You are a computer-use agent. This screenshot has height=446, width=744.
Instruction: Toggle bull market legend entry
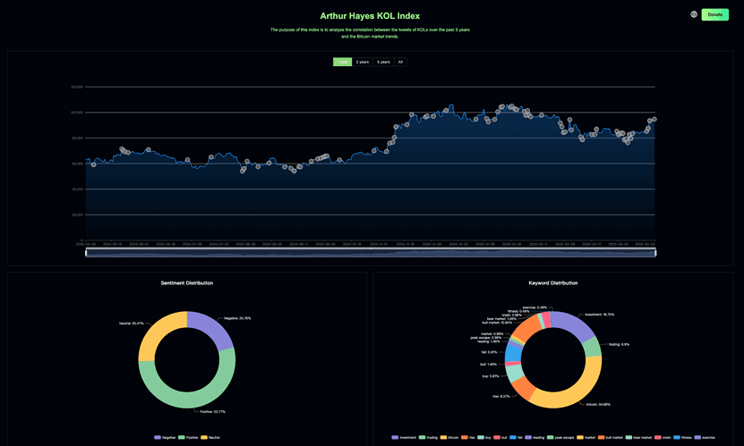[611, 437]
